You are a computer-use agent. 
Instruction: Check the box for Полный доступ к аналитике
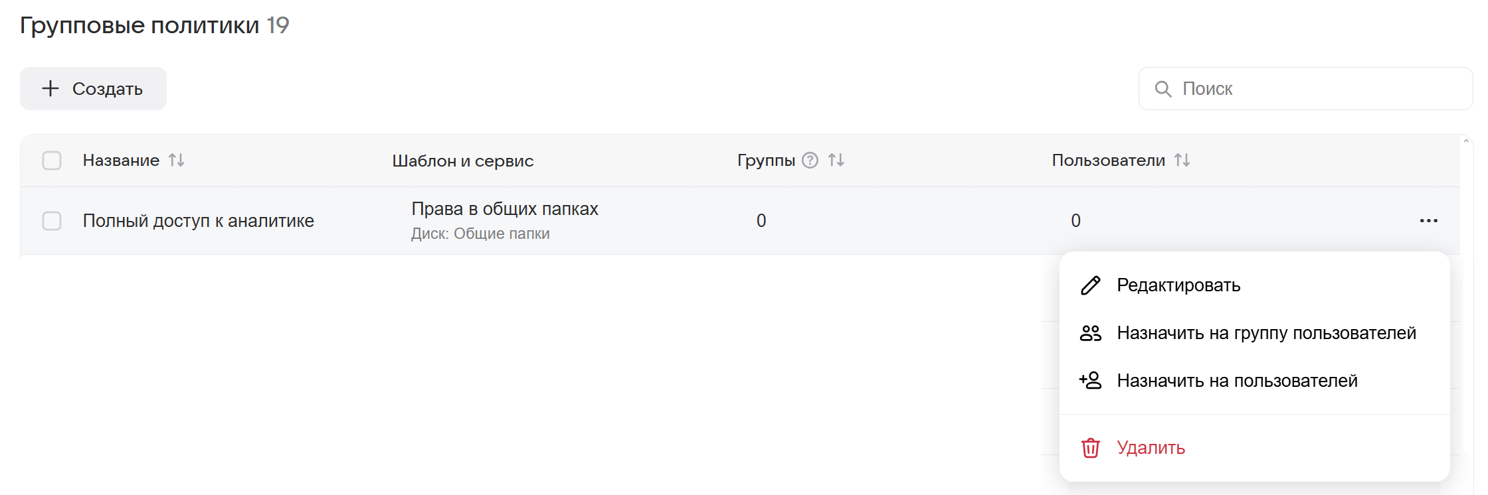click(52, 221)
